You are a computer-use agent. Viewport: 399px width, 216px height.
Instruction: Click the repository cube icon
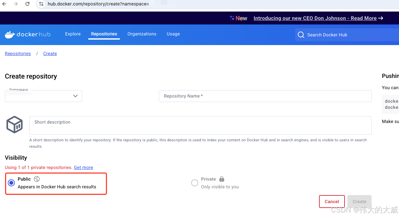point(15,125)
